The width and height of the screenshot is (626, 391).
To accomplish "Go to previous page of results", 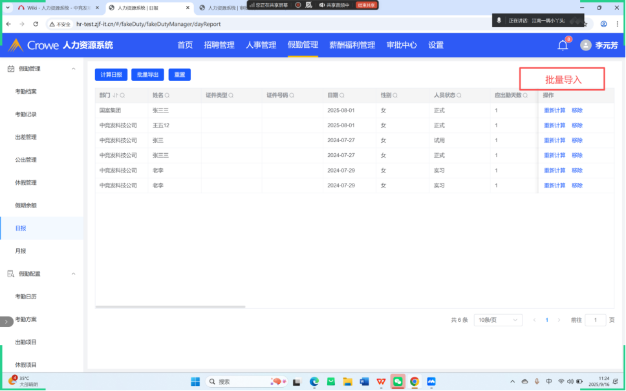I will 534,320.
